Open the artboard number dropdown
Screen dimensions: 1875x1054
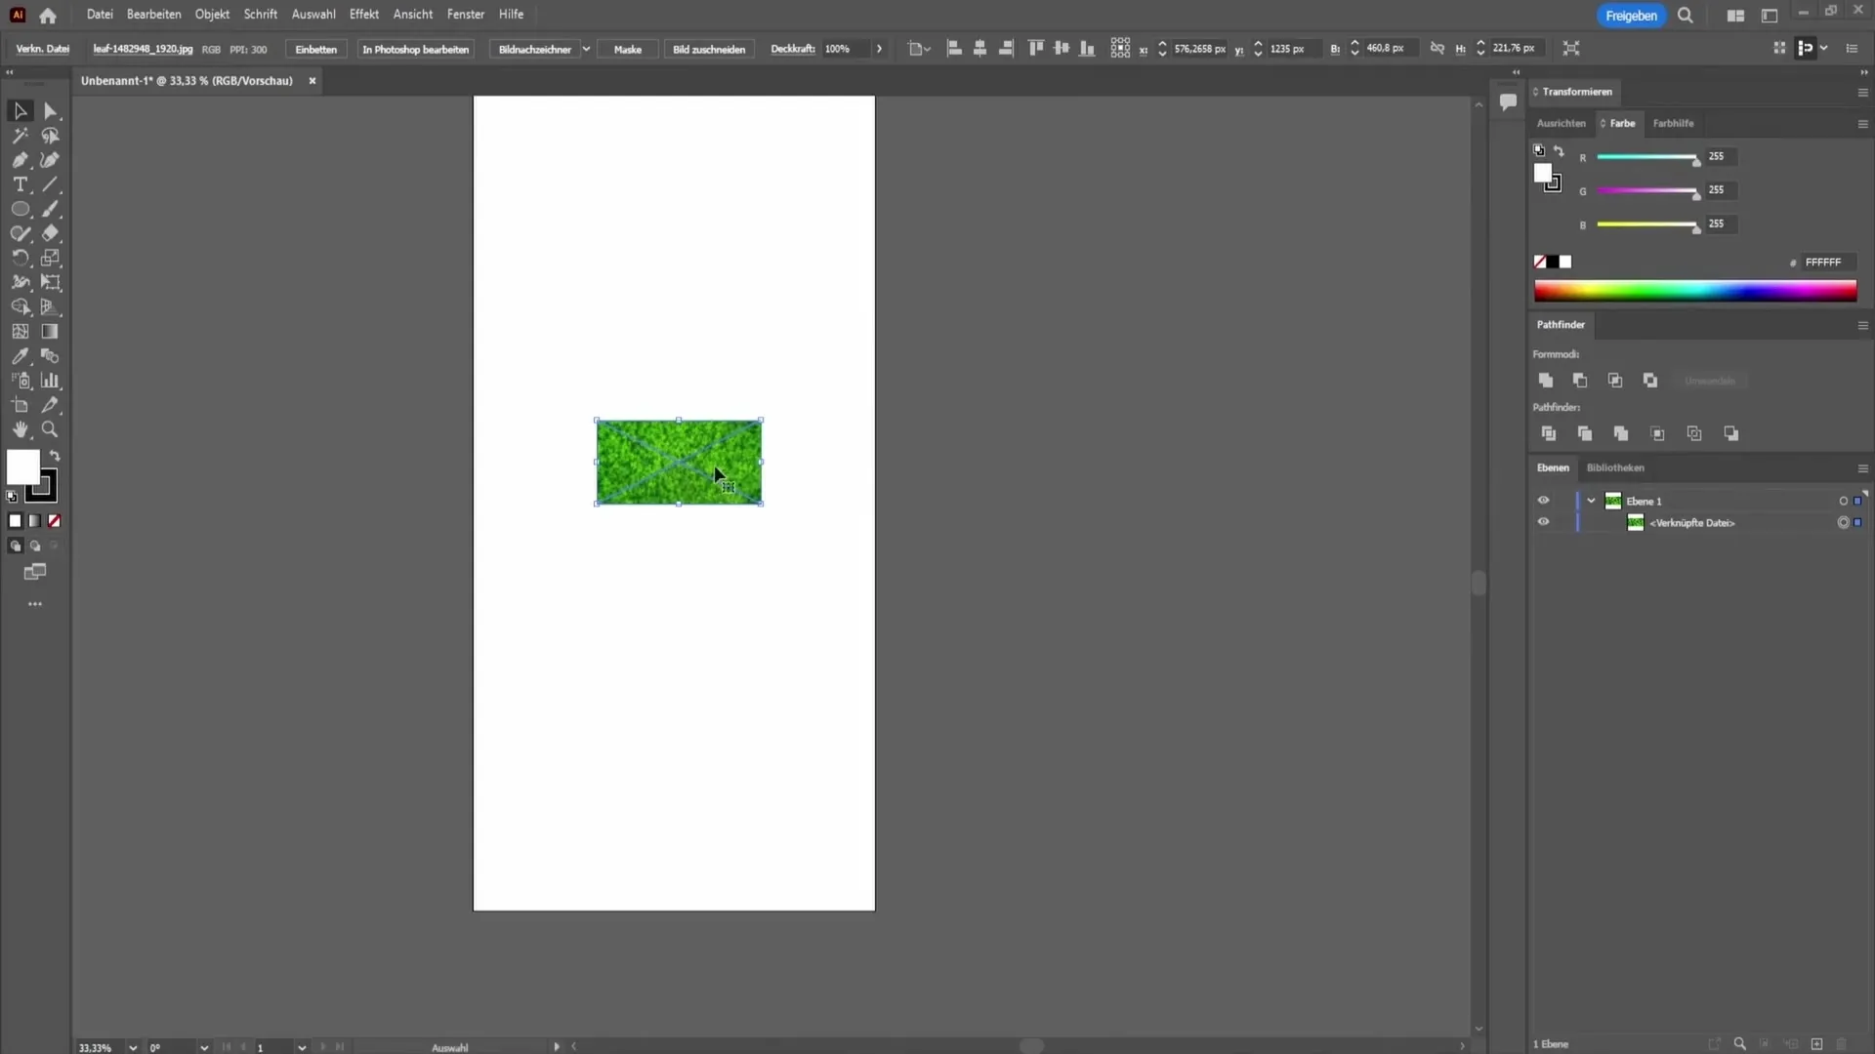click(x=302, y=1047)
